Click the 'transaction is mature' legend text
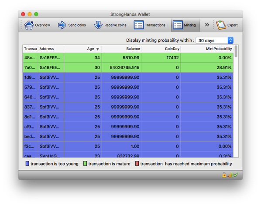The image size is (261, 206). (109, 164)
